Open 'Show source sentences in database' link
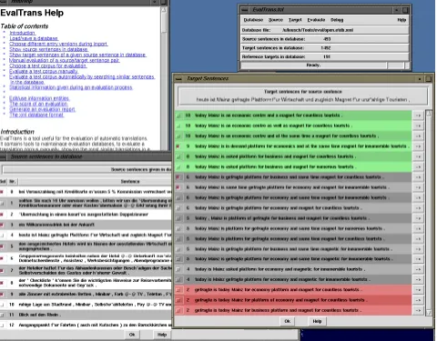The height and width of the screenshot is (341, 437). (x=48, y=49)
